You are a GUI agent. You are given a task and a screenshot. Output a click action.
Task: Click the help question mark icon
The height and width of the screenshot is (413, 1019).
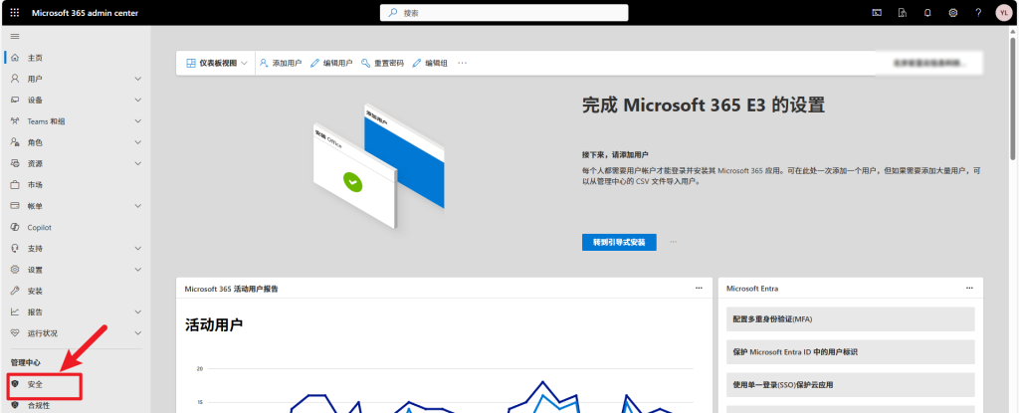pos(977,12)
